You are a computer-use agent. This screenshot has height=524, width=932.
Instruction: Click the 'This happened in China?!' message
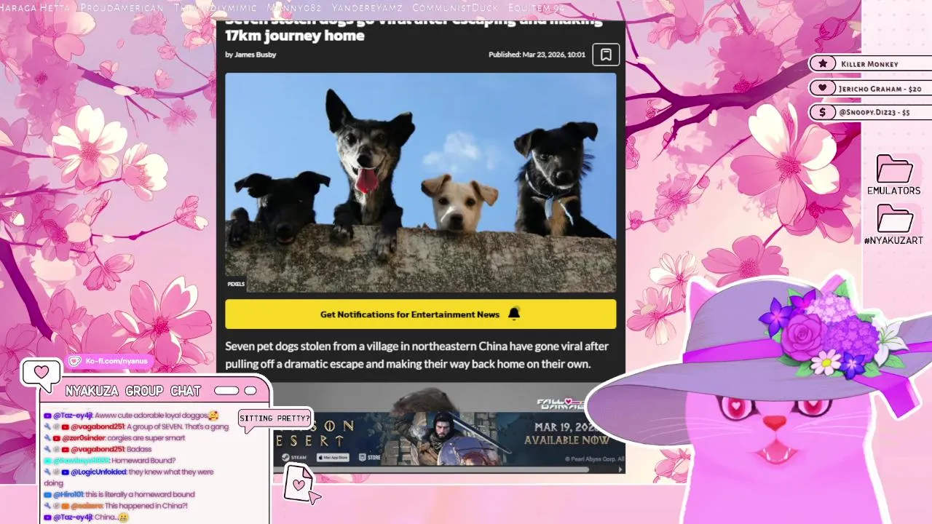[x=146, y=506]
